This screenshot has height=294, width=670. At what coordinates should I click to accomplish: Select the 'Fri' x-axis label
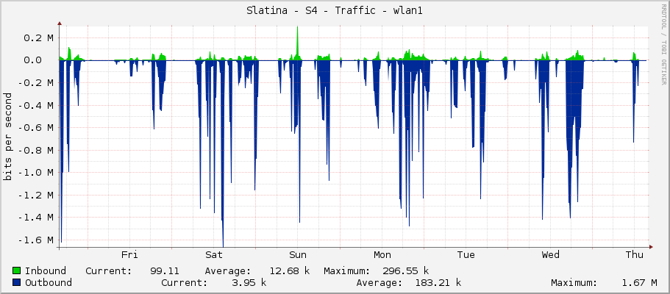[129, 255]
